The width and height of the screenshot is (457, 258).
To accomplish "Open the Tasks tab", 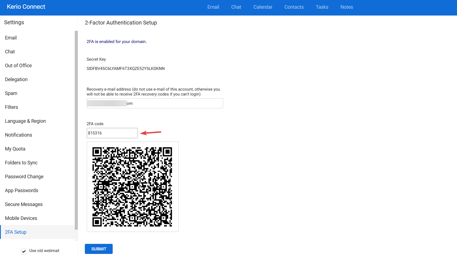I will 322,7.
